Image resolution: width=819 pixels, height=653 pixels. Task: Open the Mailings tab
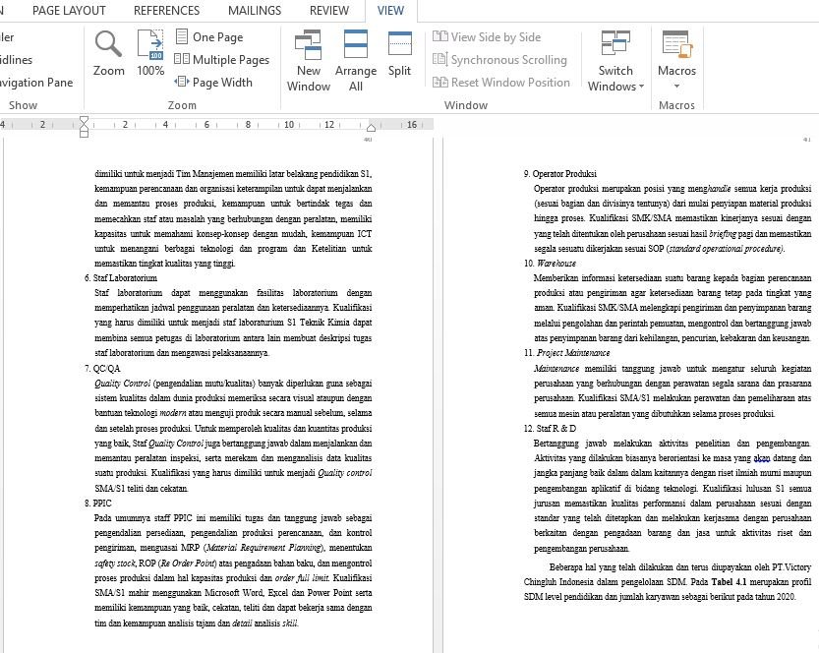tap(255, 11)
